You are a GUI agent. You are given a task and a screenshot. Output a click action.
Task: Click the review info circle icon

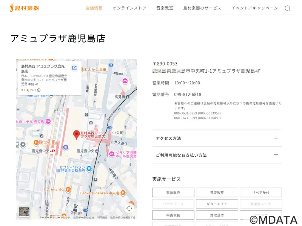(39, 90)
